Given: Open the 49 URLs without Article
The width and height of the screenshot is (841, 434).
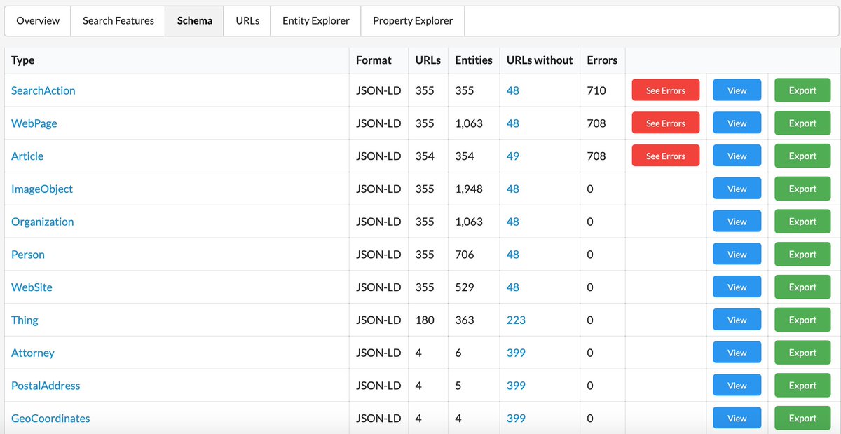Looking at the screenshot, I should coord(513,156).
